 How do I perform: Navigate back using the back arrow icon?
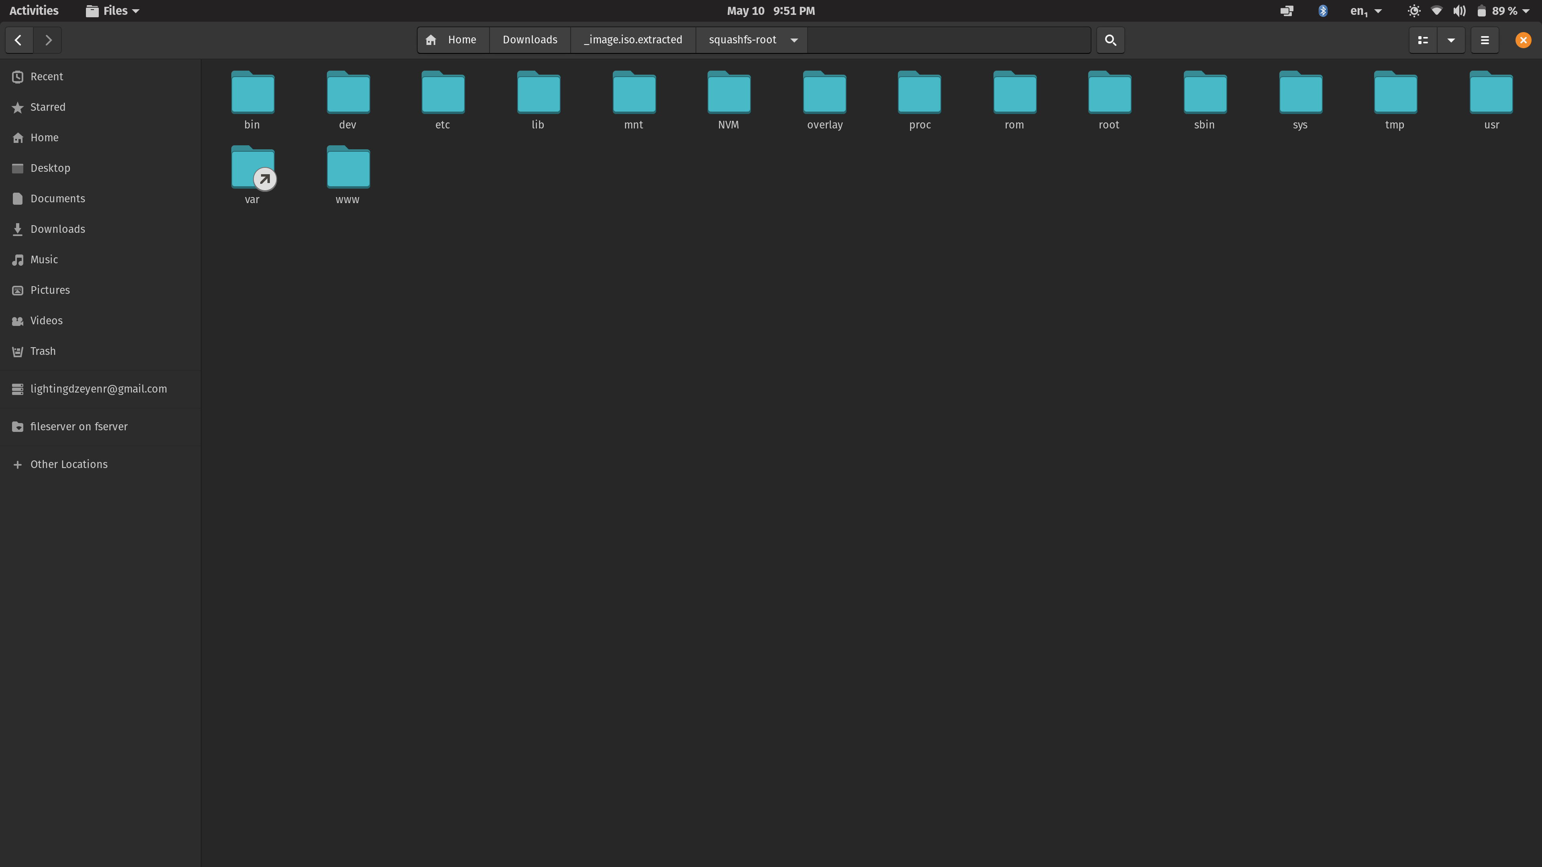(18, 40)
